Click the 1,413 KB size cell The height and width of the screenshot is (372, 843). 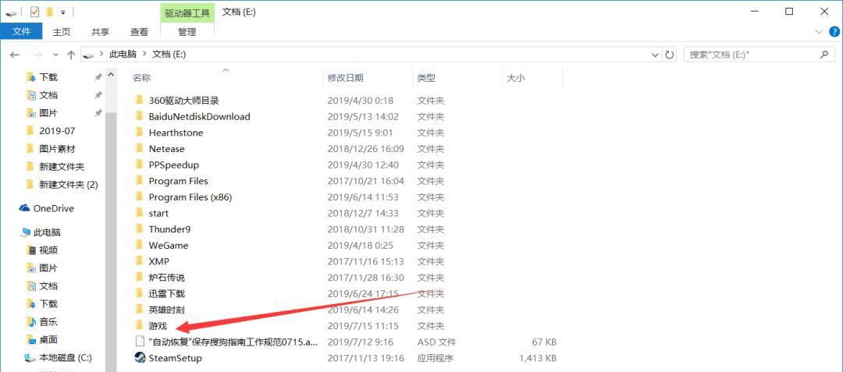click(538, 358)
